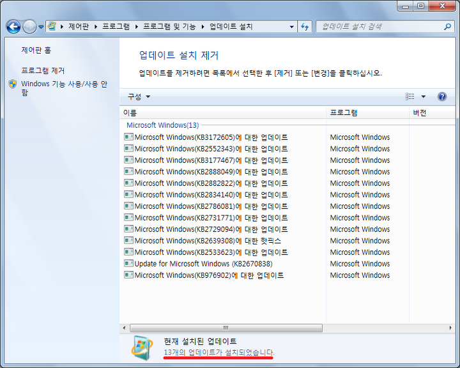Collapse the Microsoft Windows(13) group
Screen dimensions: 460x368
coord(163,125)
